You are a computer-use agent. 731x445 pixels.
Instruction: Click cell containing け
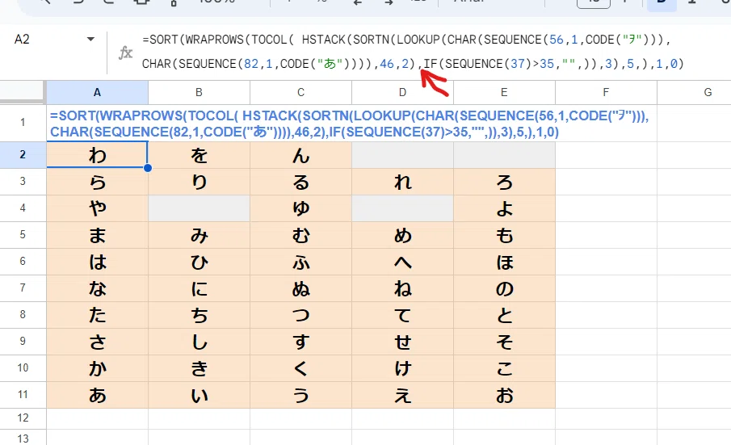(x=402, y=367)
